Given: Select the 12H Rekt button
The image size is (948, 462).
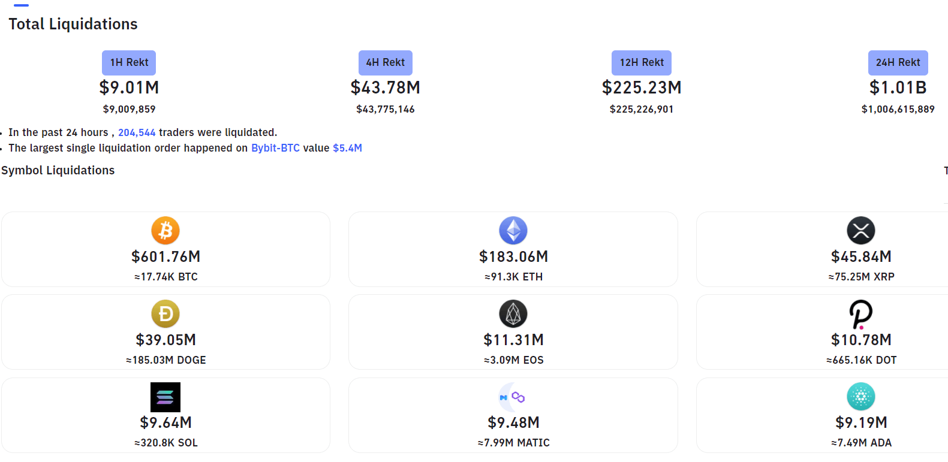Looking at the screenshot, I should click(642, 62).
